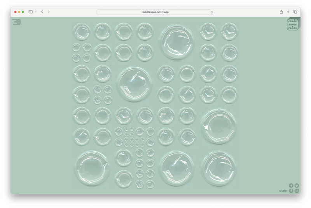Viewport: 311px width, 208px height.
Task: Share via the Facebook icon
Action: [x=291, y=191]
